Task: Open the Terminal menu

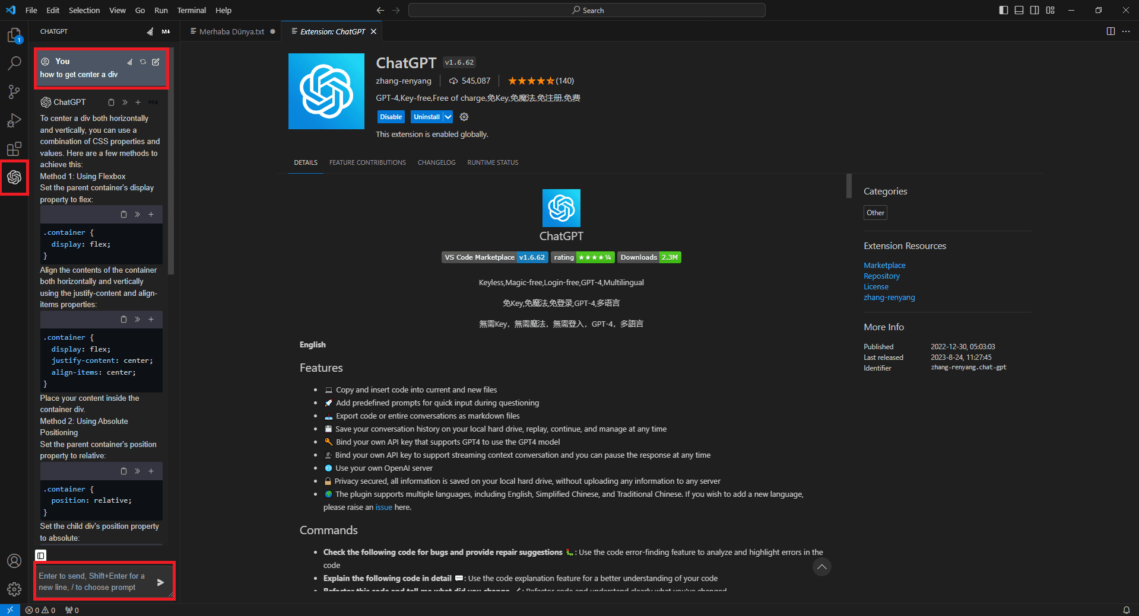Action: tap(191, 10)
